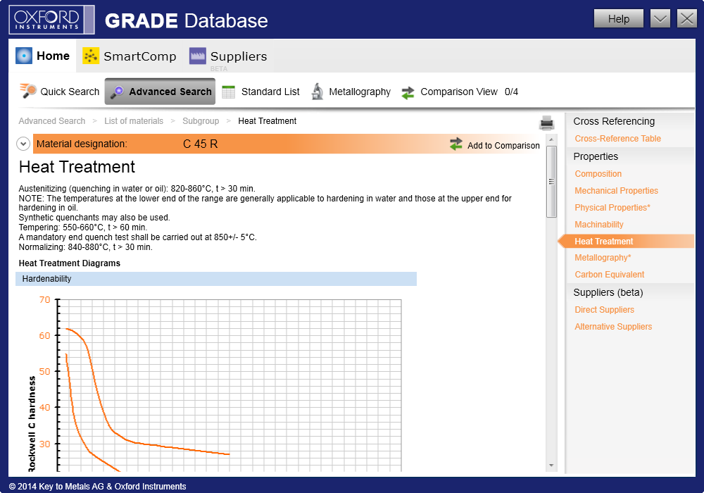Click the Advanced Search magnifier icon
The image size is (704, 493).
pyautogui.click(x=117, y=92)
